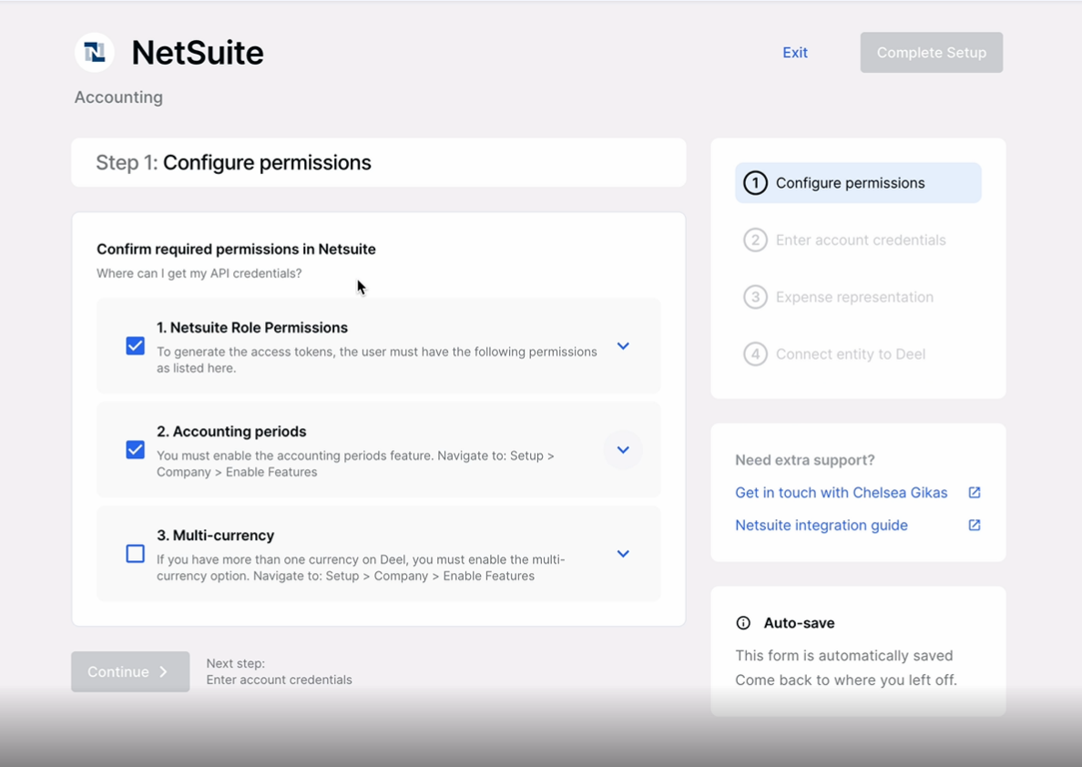
Task: Click the Auto-save info icon
Action: [743, 623]
